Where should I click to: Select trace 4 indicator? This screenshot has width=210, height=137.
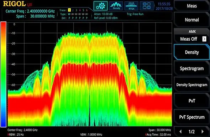pos(80,10)
